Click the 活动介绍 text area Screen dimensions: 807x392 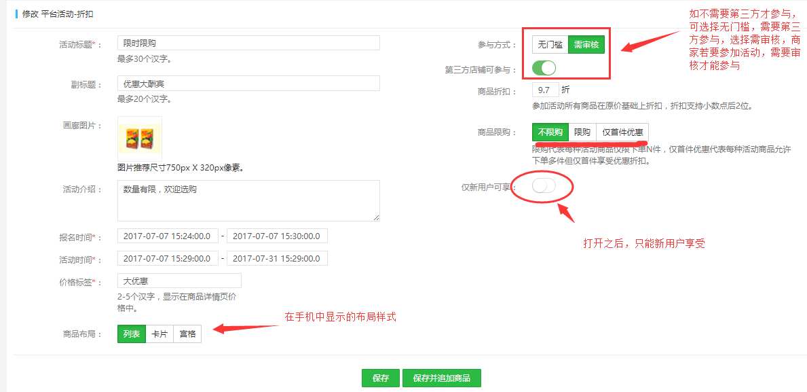tap(248, 200)
